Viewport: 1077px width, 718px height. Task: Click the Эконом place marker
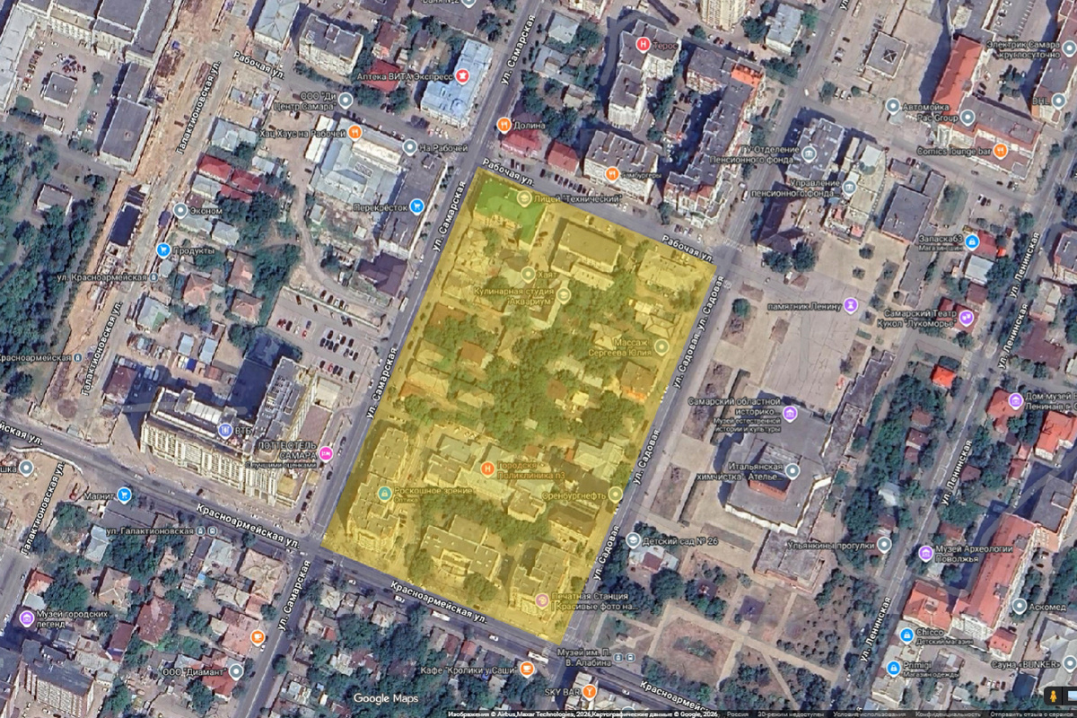(180, 211)
